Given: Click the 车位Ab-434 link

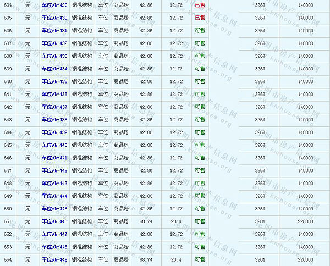Looking at the screenshot, I should [54, 69].
